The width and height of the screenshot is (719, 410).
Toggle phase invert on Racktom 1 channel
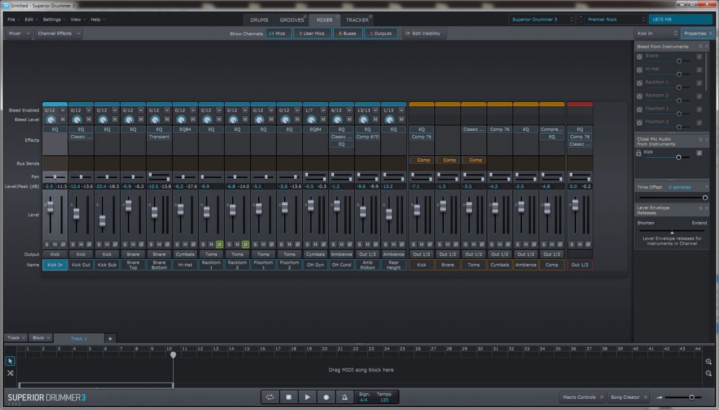coord(219,245)
